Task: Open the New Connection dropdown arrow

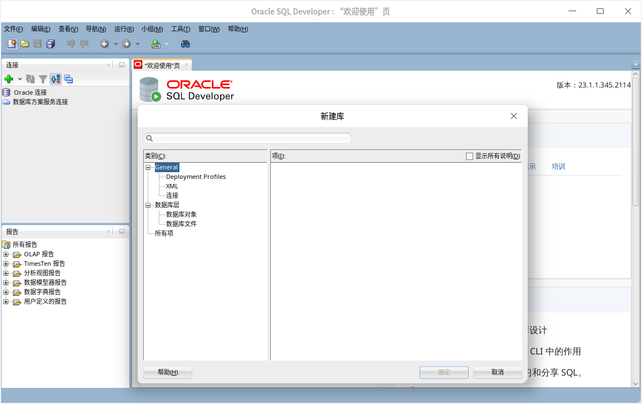Action: coord(20,80)
